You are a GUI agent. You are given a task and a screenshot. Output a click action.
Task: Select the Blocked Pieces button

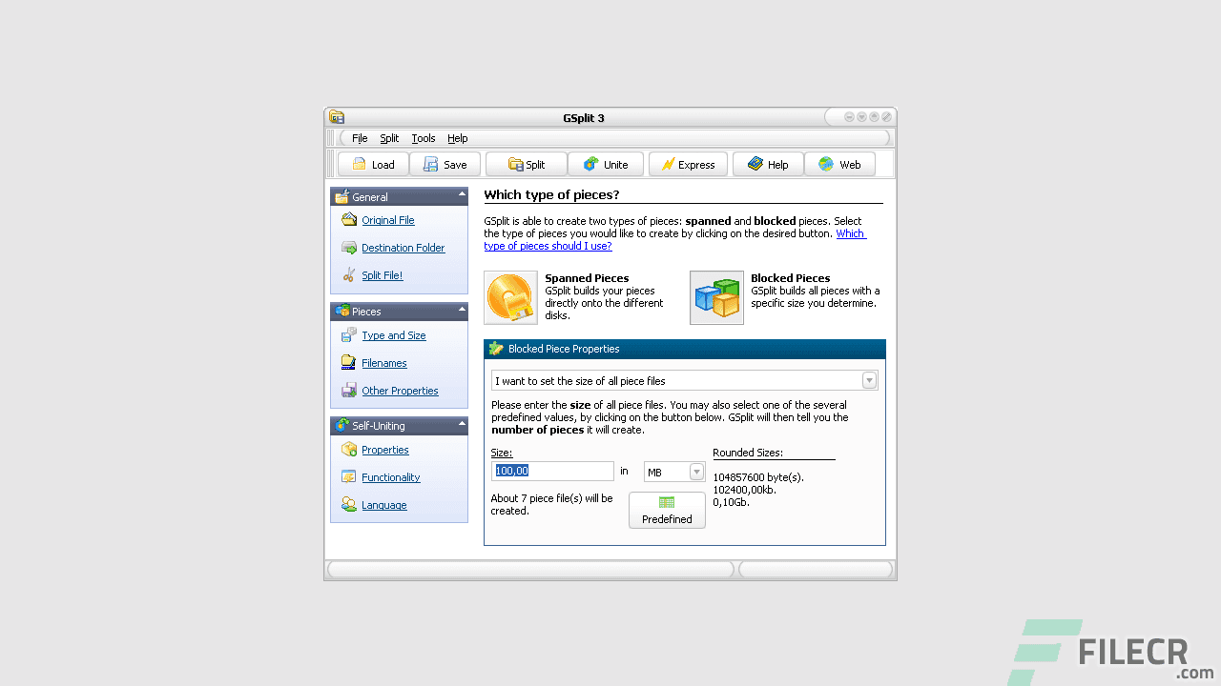point(716,297)
